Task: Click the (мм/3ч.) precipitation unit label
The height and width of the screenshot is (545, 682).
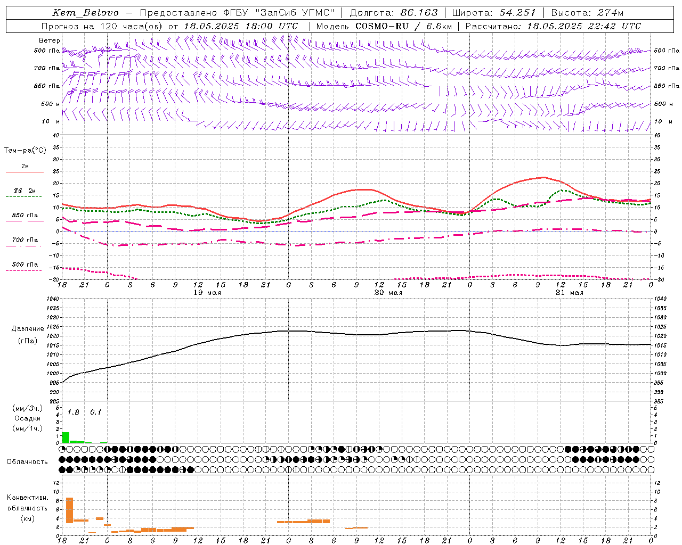Action: pos(28,409)
